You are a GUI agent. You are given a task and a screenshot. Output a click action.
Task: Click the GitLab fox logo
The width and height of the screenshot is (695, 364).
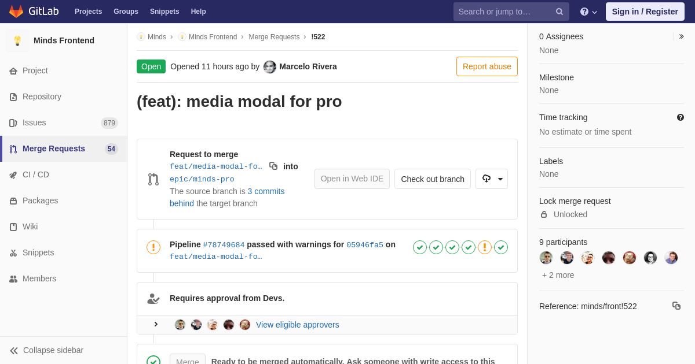pyautogui.click(x=16, y=12)
